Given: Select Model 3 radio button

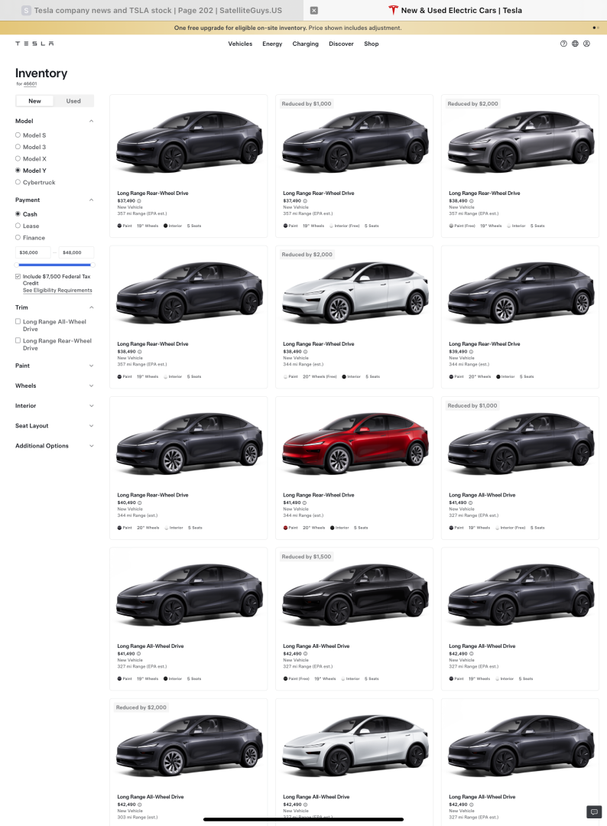Looking at the screenshot, I should [x=18, y=147].
